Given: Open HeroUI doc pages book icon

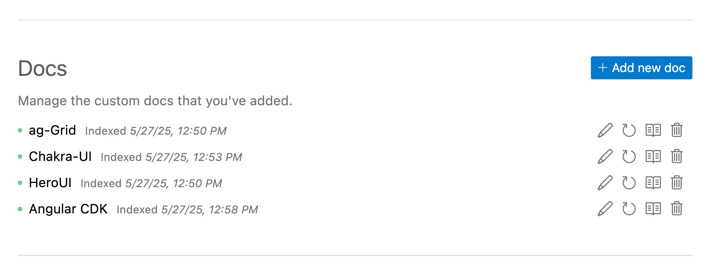Looking at the screenshot, I should click(653, 183).
